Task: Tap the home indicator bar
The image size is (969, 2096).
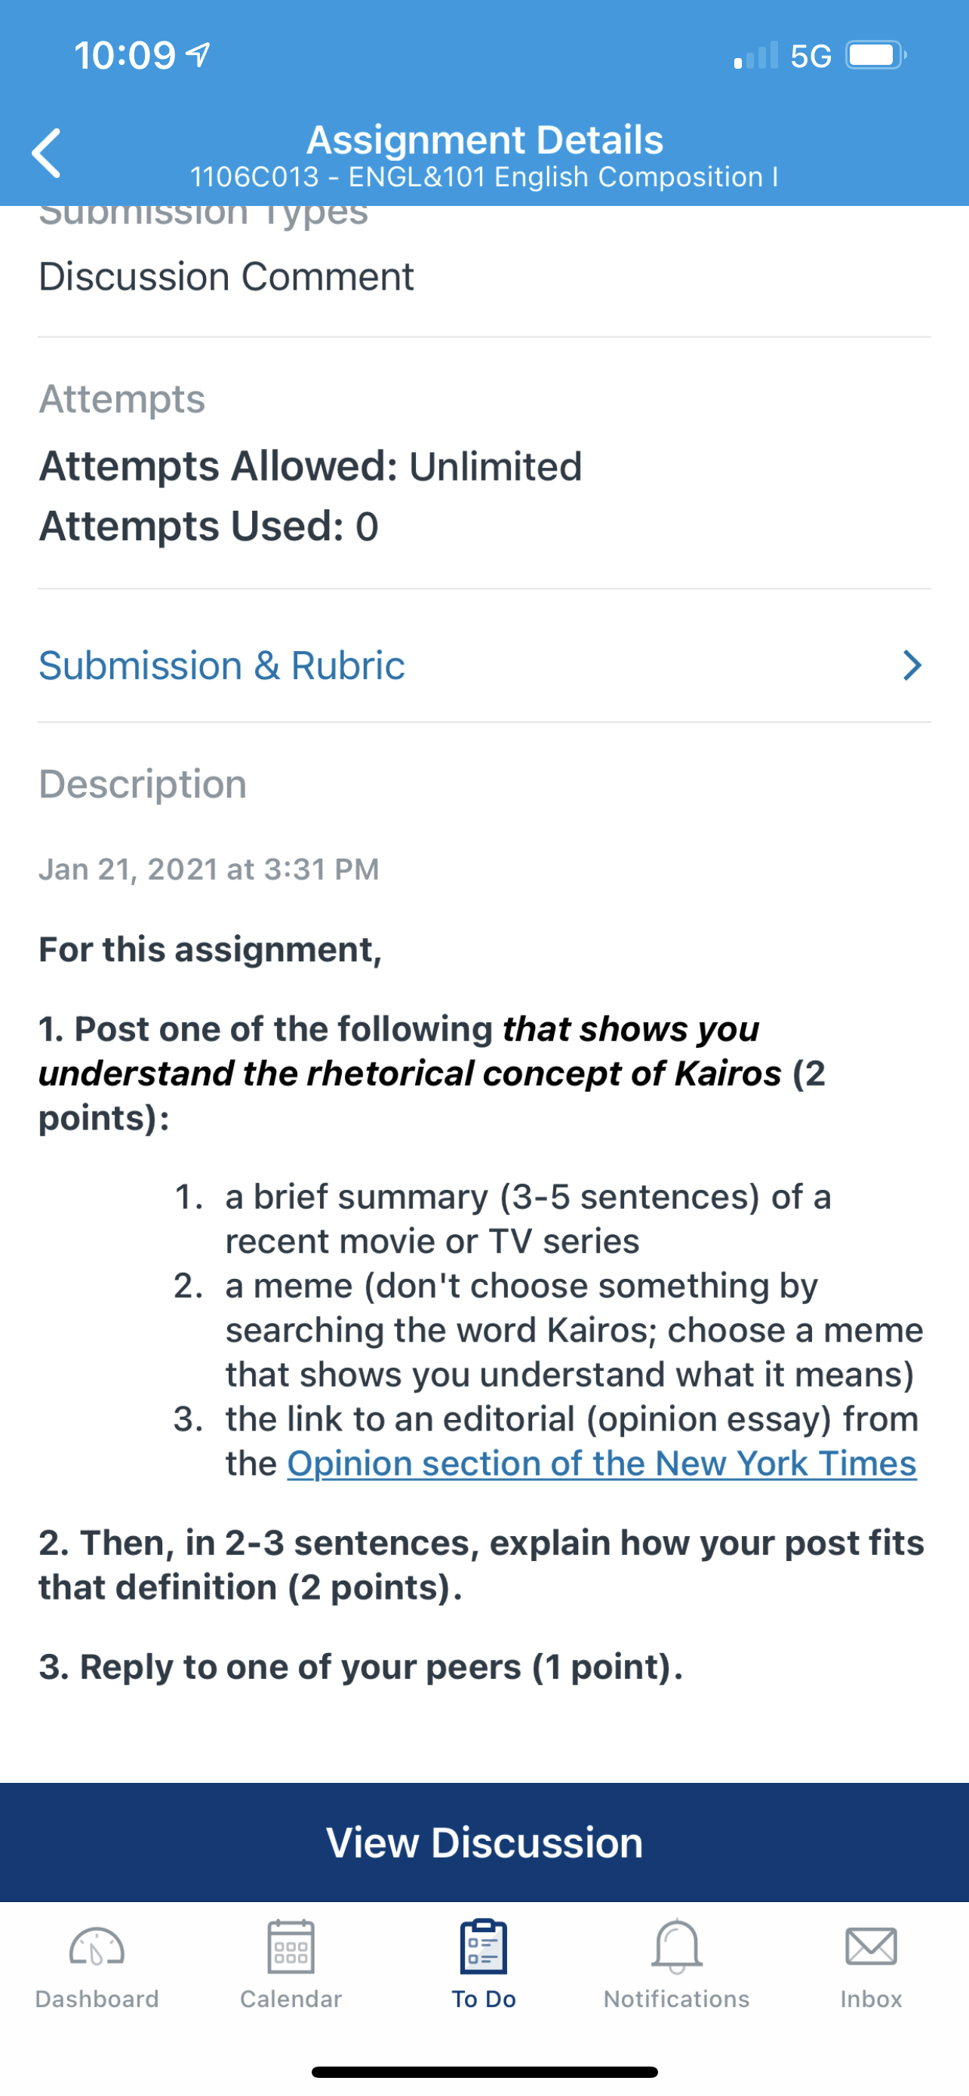Action: [484, 2072]
